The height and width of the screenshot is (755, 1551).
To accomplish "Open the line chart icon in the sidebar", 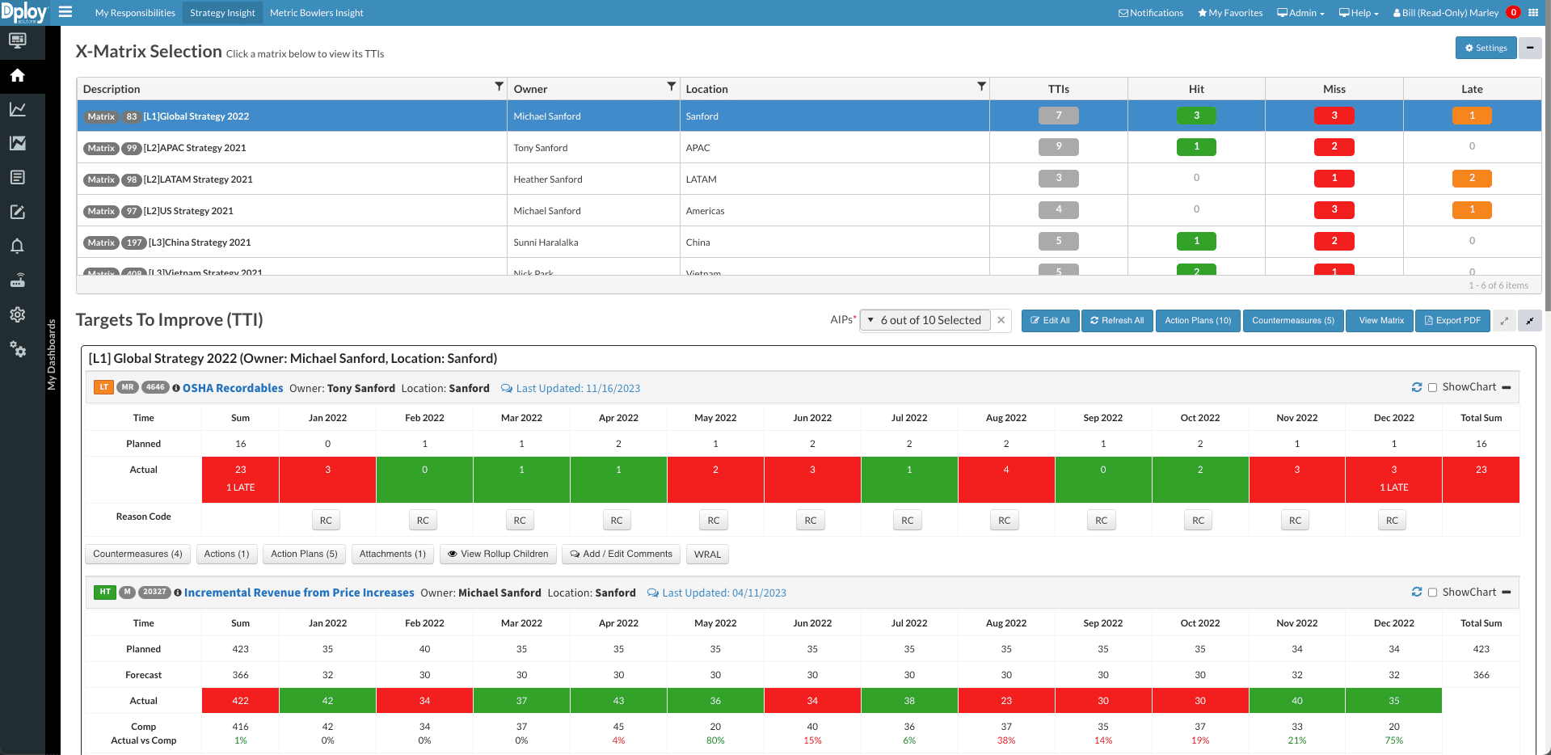I will click(x=18, y=109).
